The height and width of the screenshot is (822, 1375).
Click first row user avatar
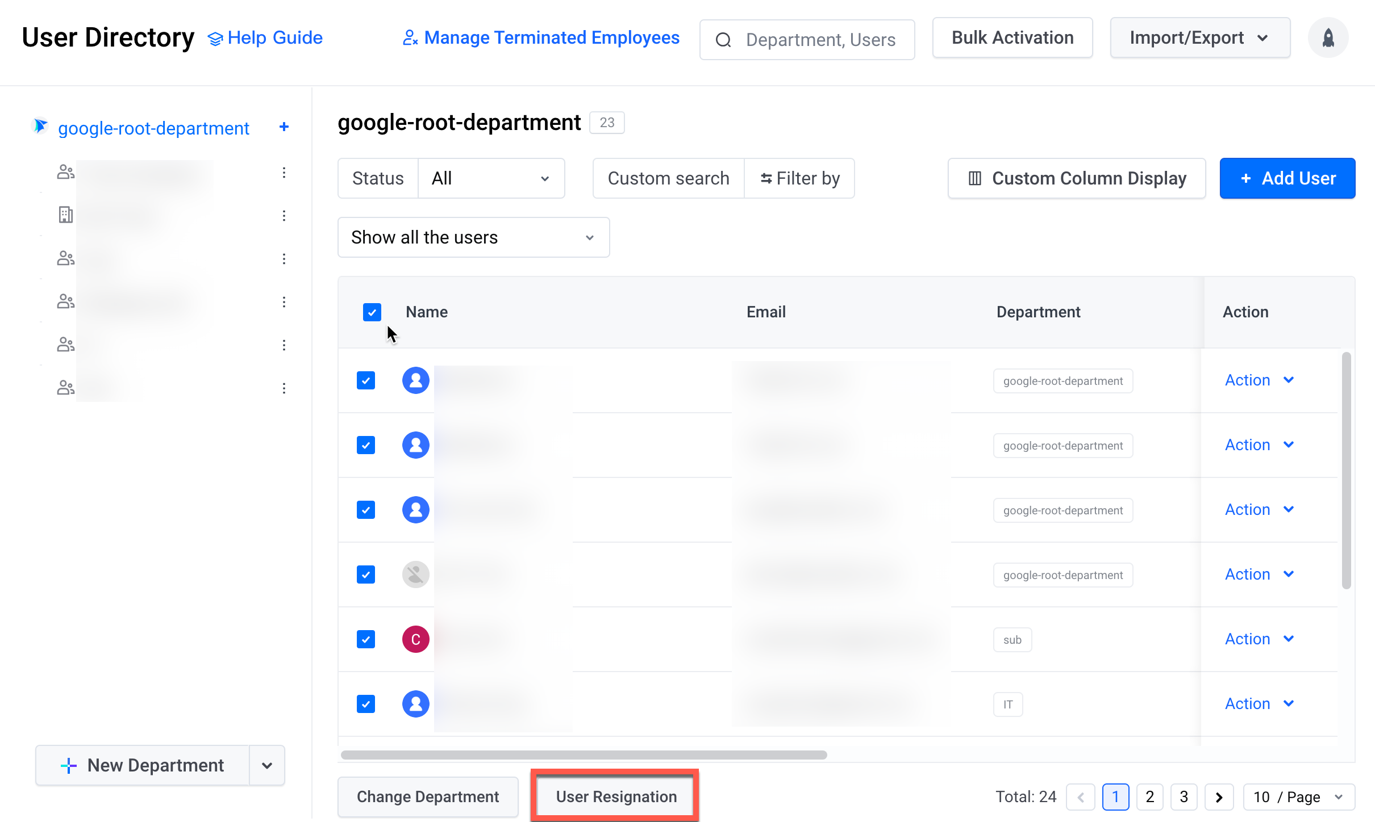pyautogui.click(x=416, y=380)
